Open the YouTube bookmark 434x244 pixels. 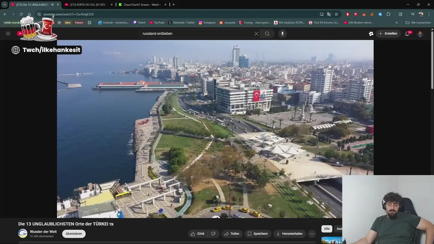(x=157, y=23)
